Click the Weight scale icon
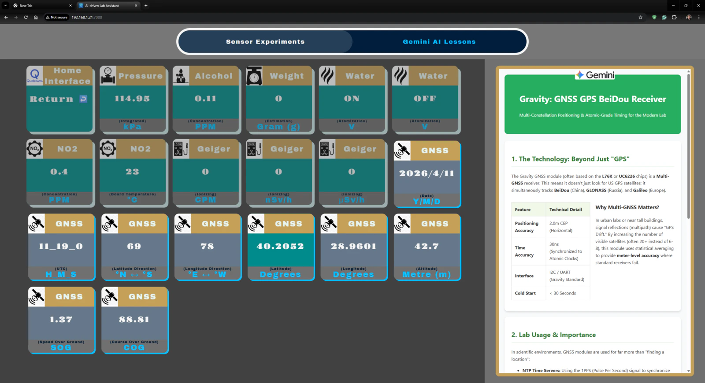Image resolution: width=705 pixels, height=383 pixels. click(x=254, y=75)
